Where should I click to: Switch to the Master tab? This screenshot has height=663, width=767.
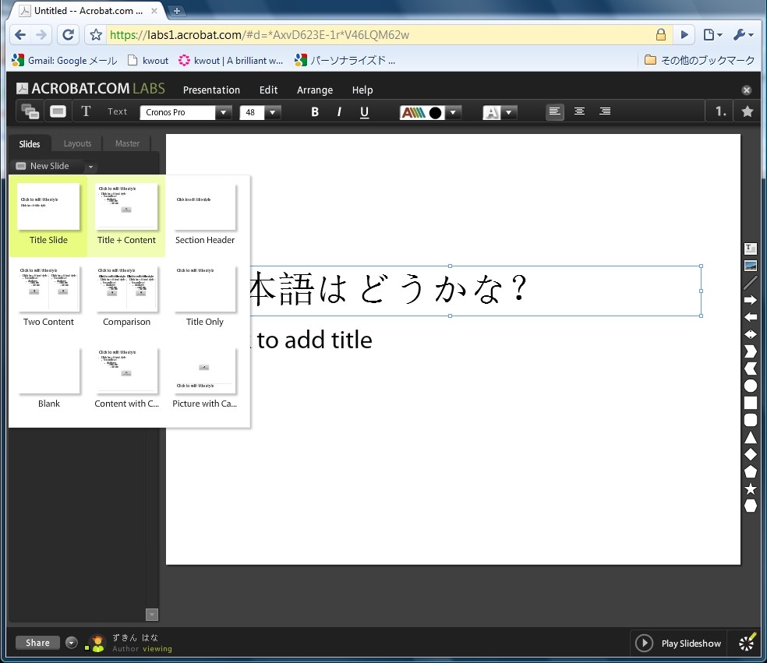click(126, 143)
